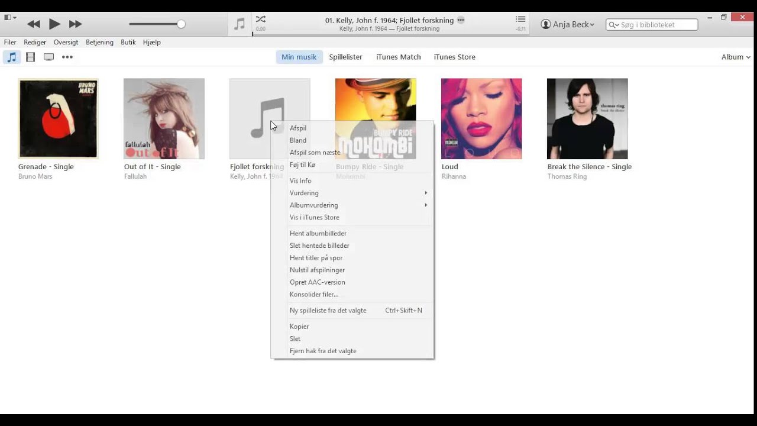Select the Grenade - Single album cover
Viewport: 757px width, 426px height.
pos(58,119)
